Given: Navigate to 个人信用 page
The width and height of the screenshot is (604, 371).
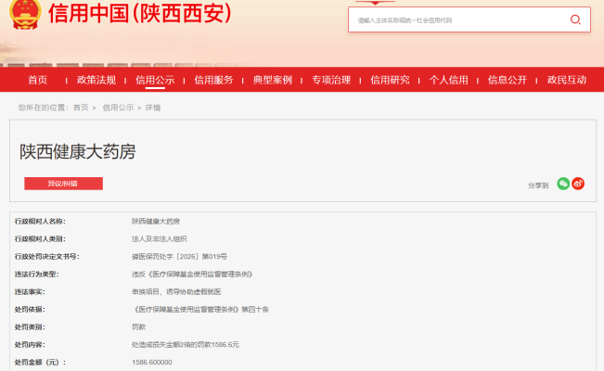Looking at the screenshot, I should (x=448, y=80).
